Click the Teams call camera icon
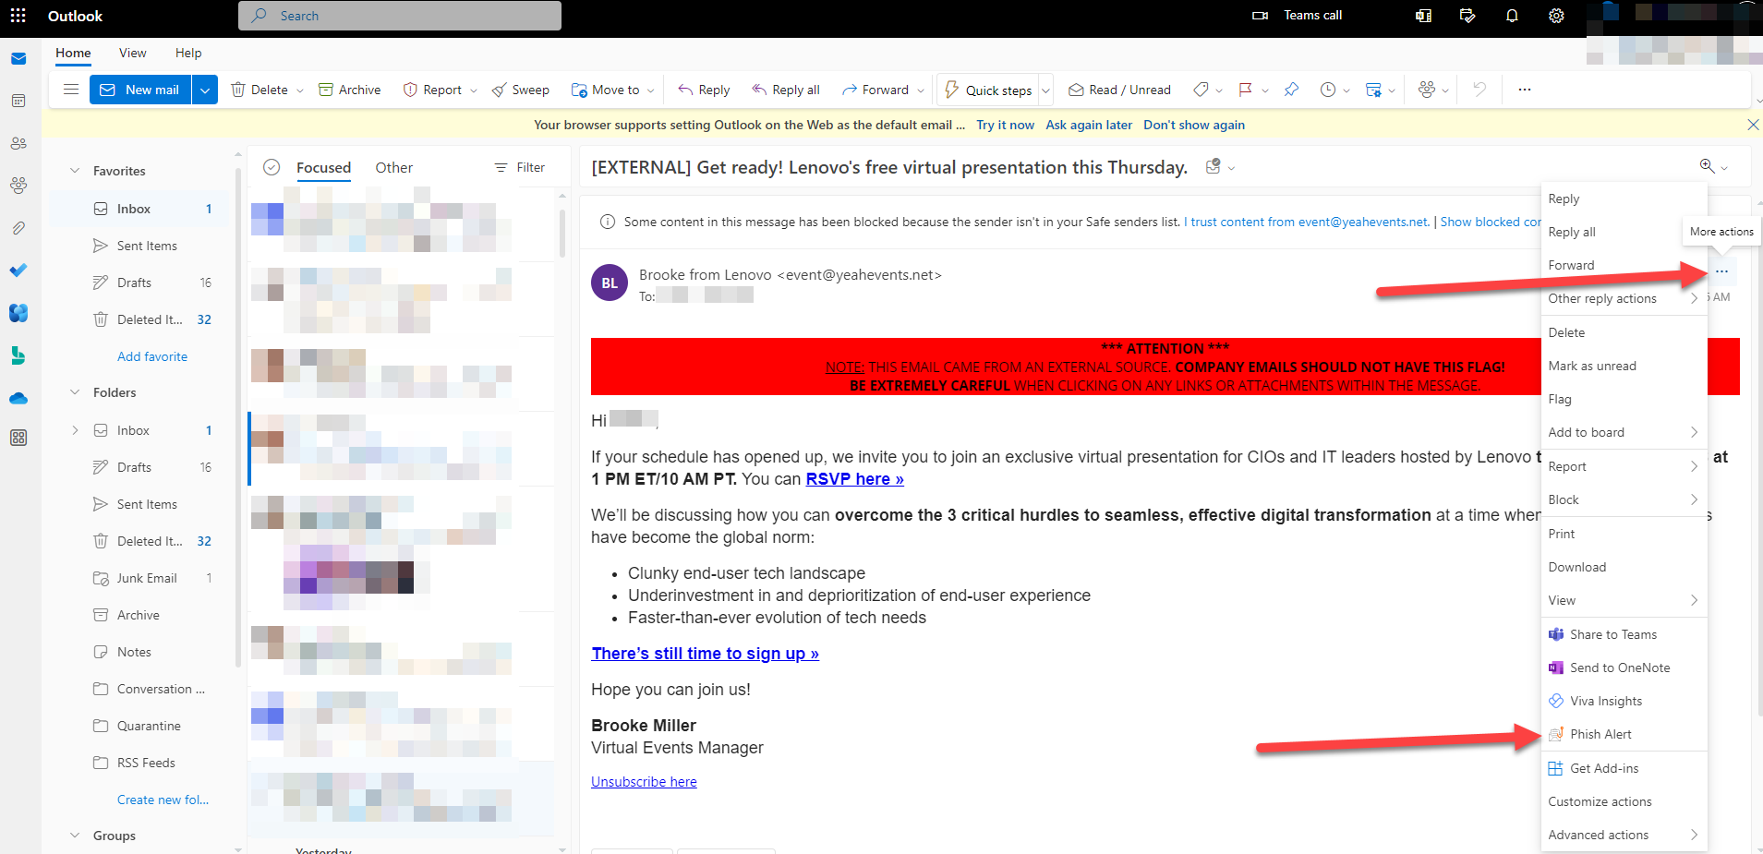The height and width of the screenshot is (854, 1763). tap(1260, 16)
